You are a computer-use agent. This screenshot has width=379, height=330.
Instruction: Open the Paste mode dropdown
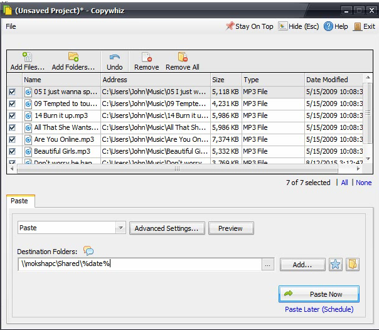coord(120,228)
